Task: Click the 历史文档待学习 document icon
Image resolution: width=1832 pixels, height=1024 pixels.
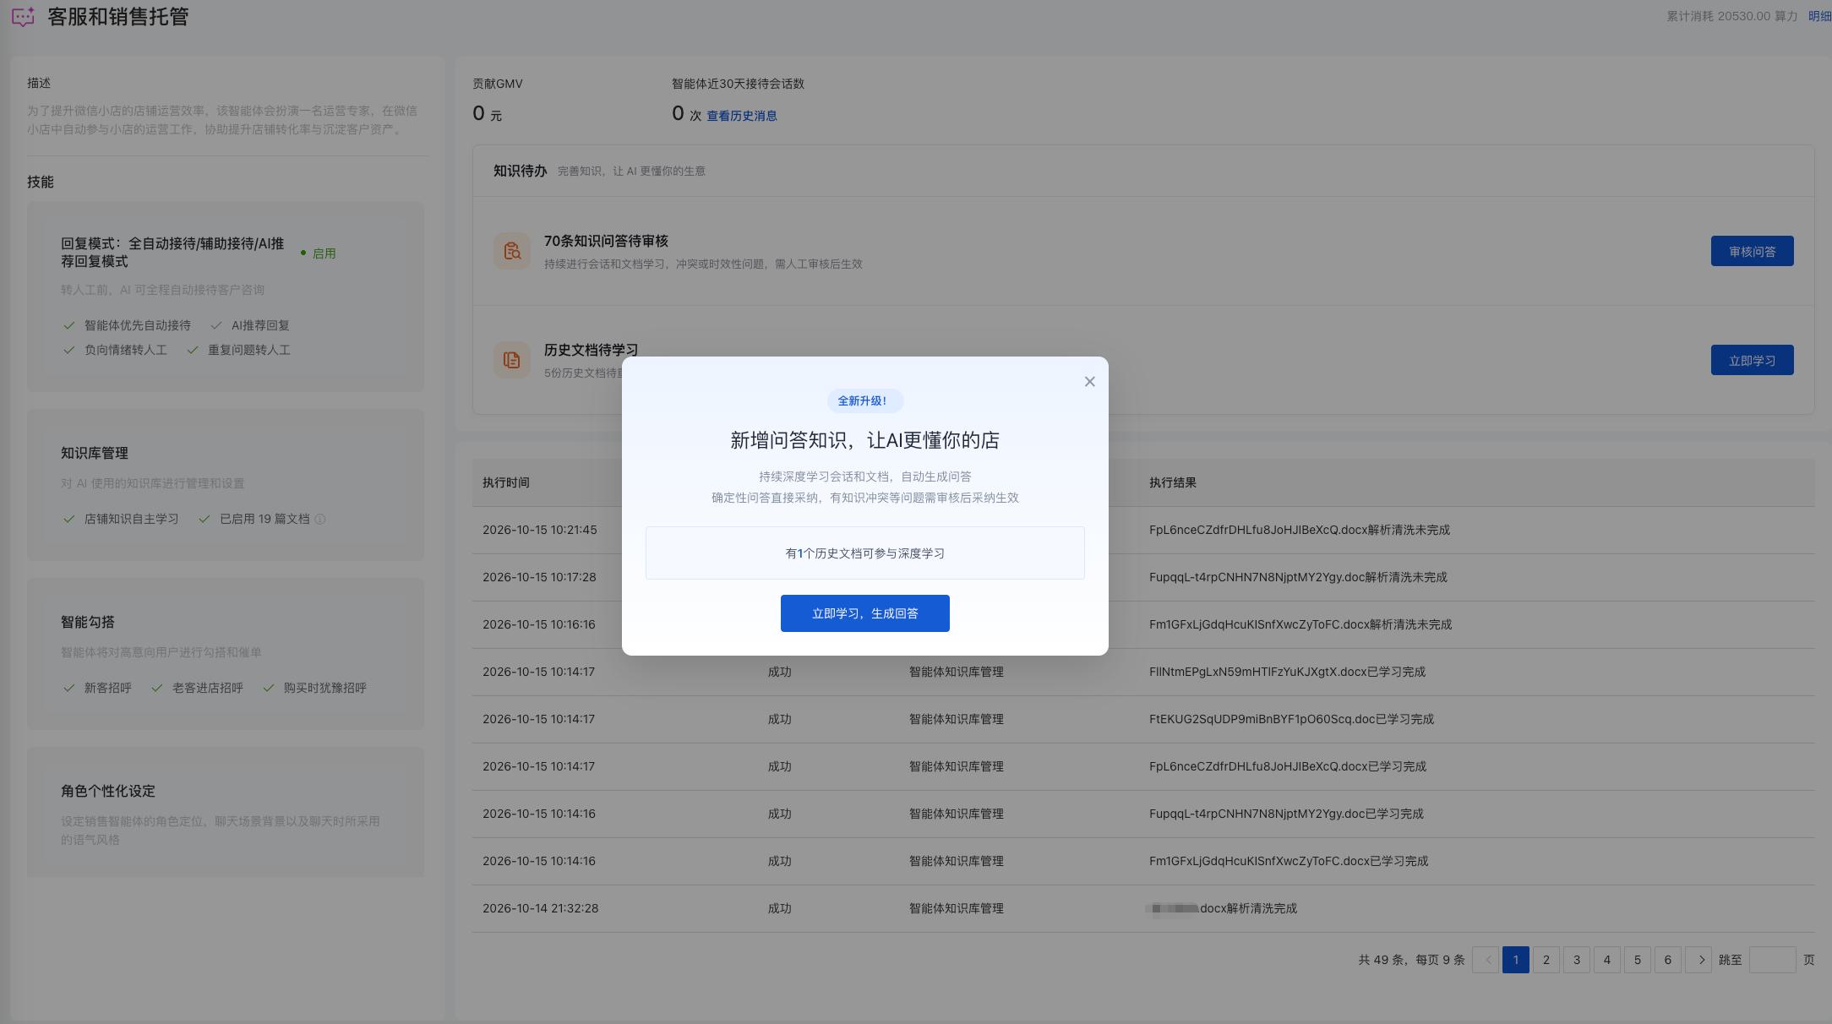Action: [x=512, y=360]
